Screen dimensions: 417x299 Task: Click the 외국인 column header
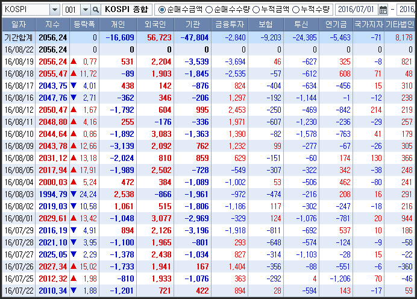click(155, 25)
